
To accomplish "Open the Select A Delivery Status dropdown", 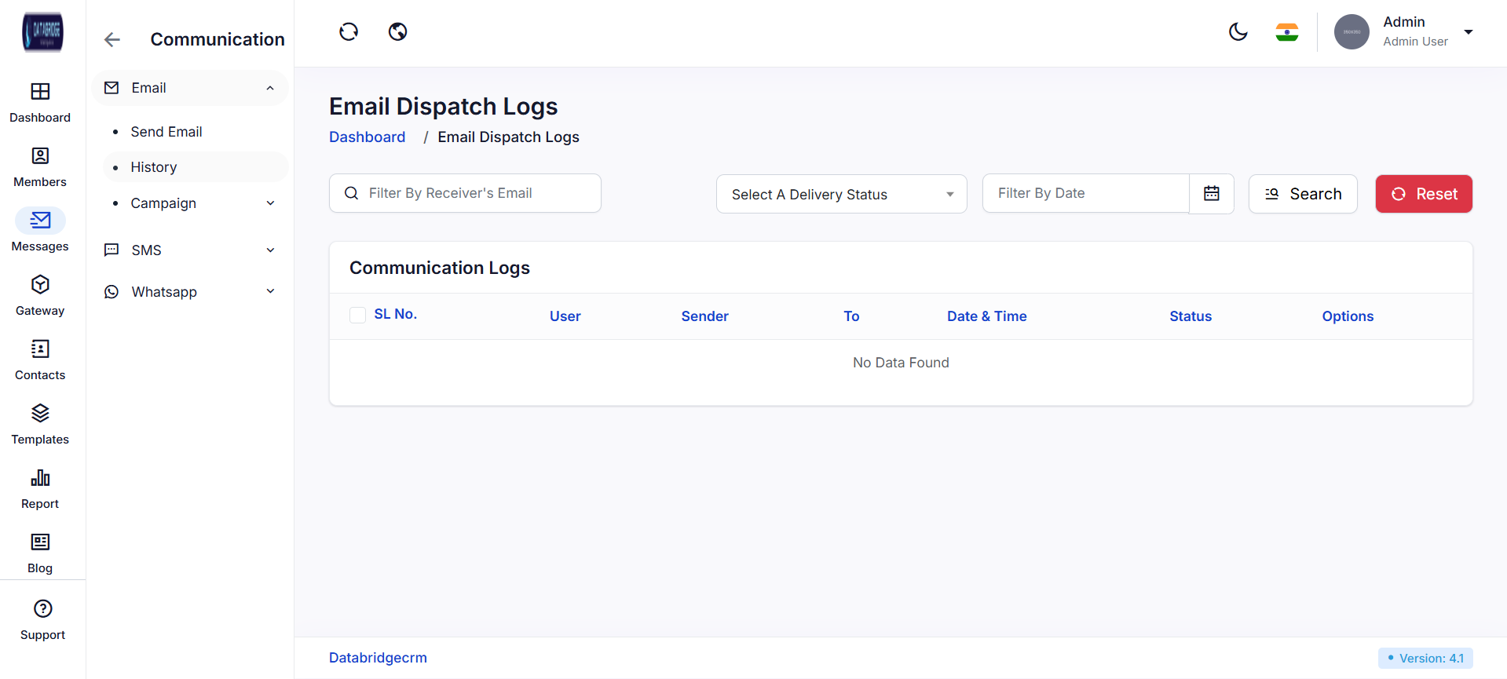I will pos(841,194).
